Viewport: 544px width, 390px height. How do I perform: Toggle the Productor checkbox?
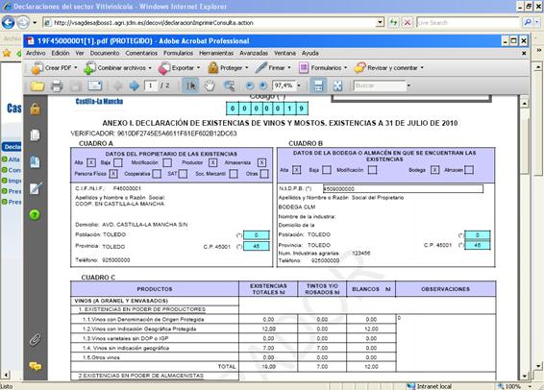point(213,162)
